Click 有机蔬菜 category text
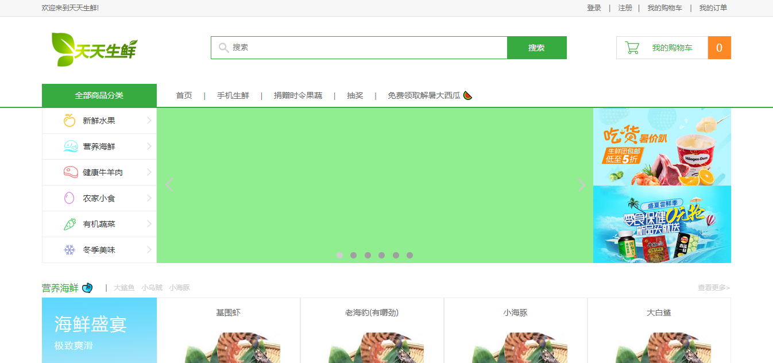Screen dimensions: 773x363 (x=99, y=224)
